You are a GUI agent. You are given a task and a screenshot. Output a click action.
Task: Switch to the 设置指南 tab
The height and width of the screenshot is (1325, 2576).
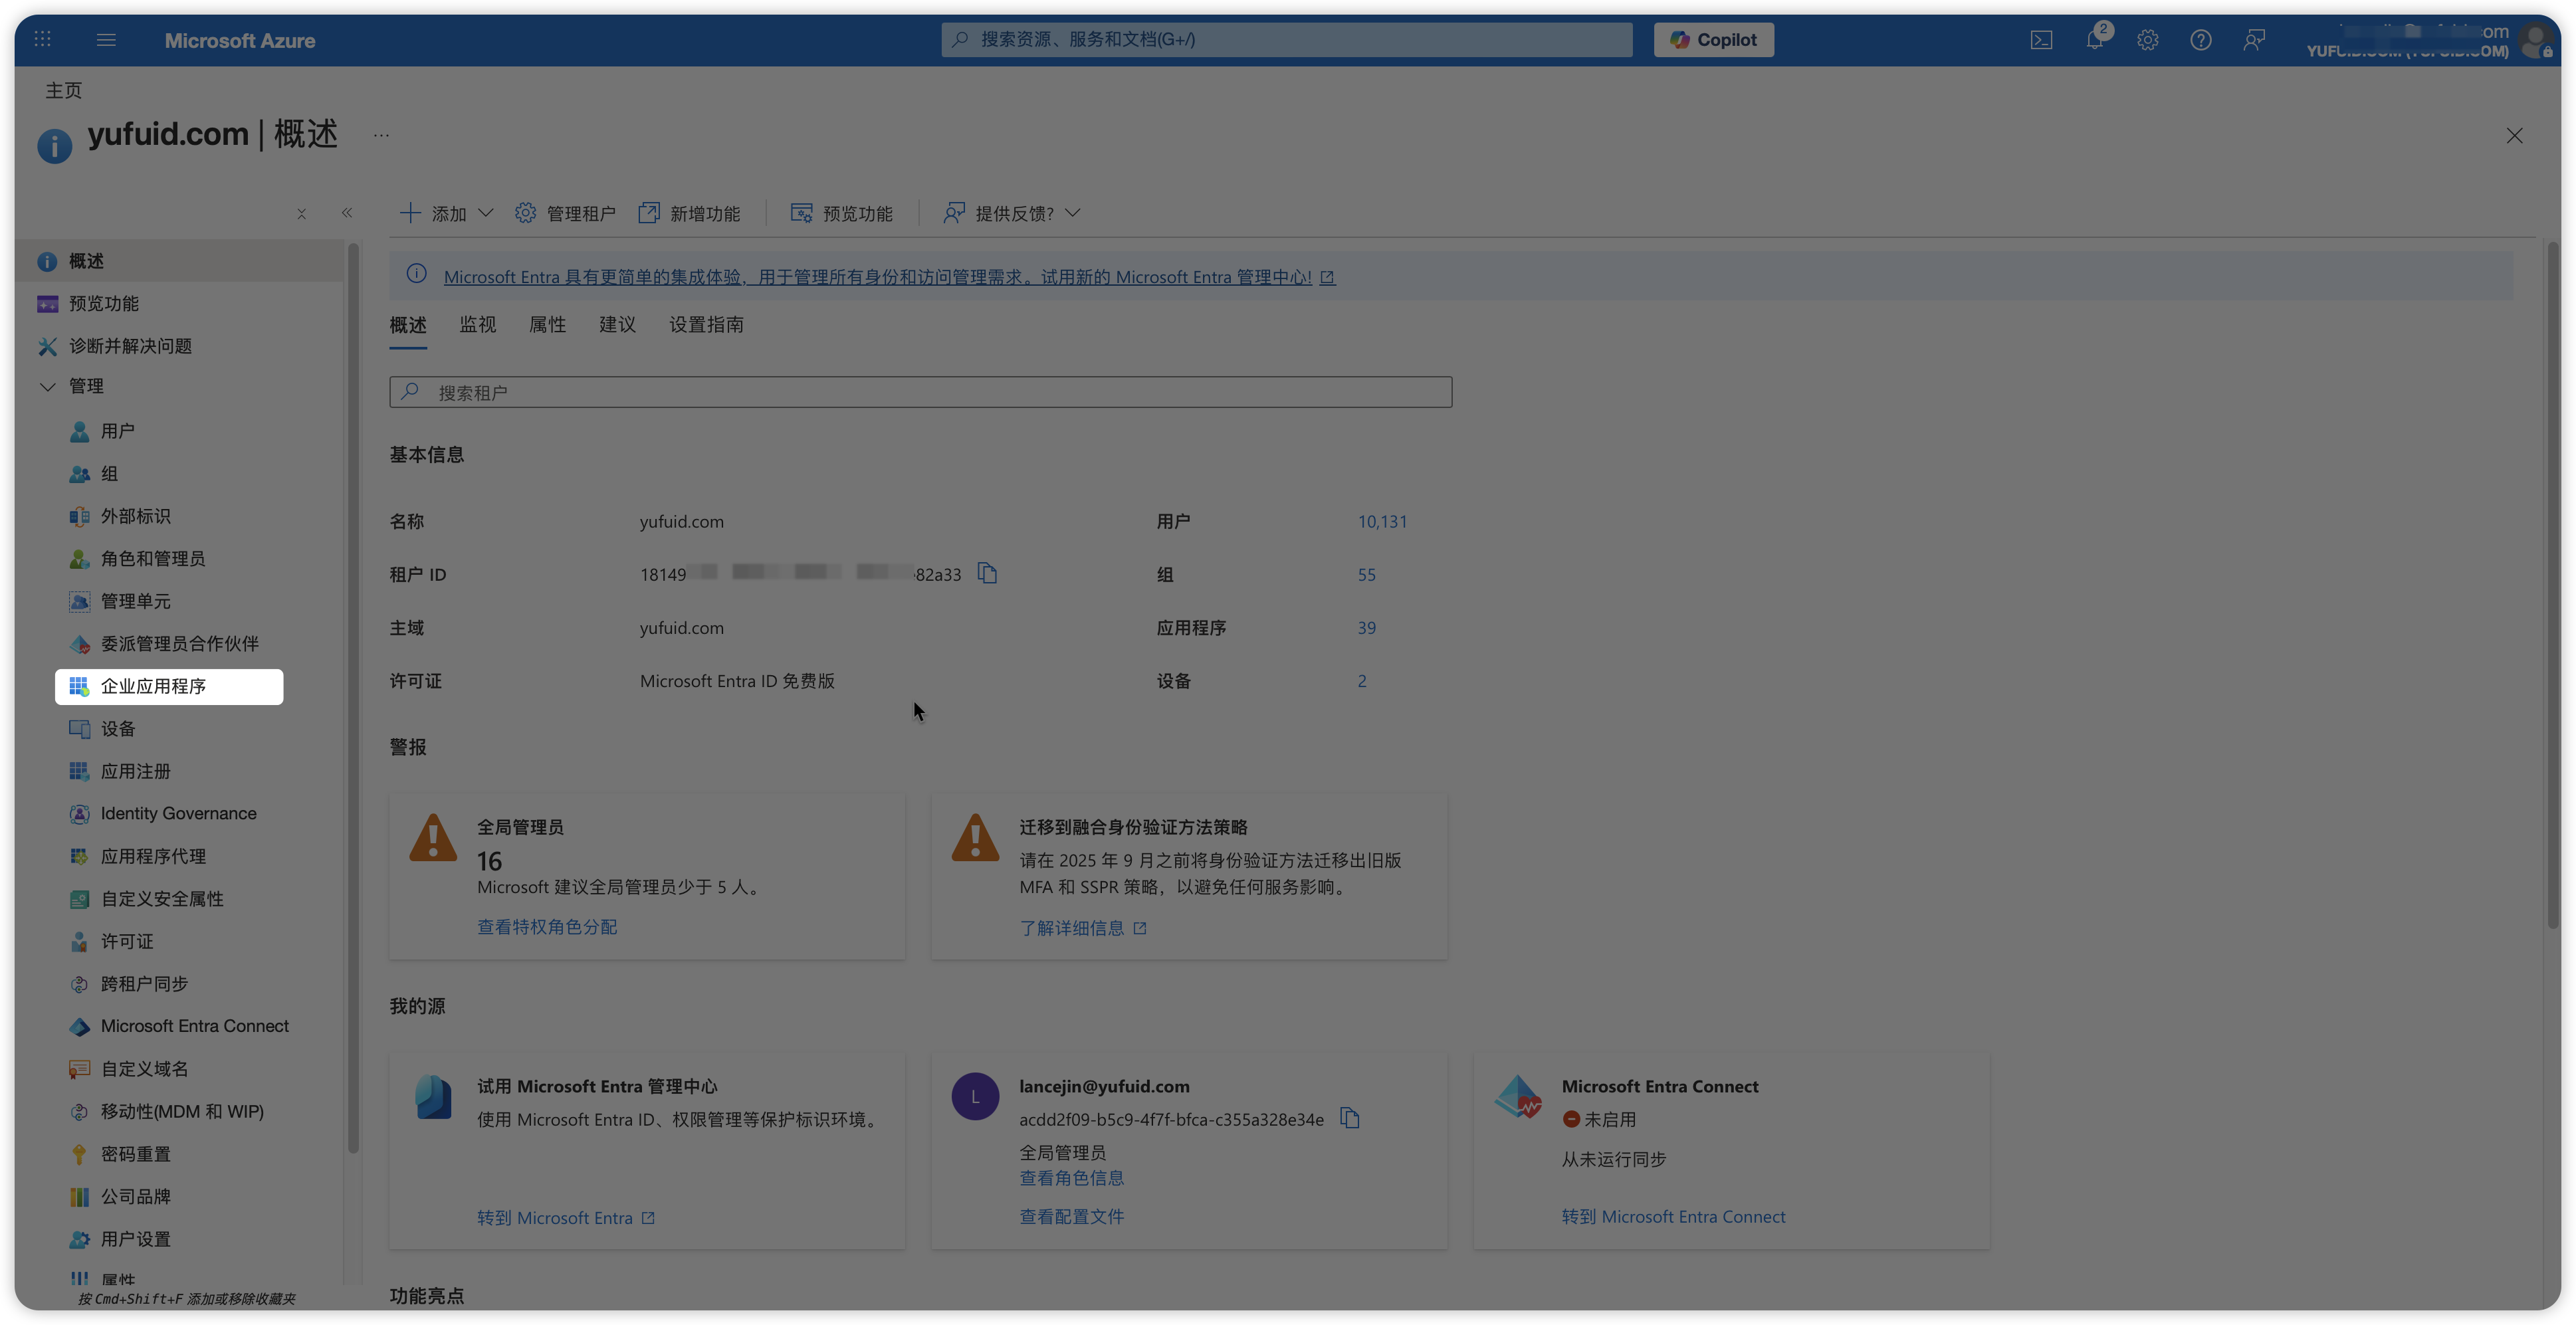tap(706, 325)
